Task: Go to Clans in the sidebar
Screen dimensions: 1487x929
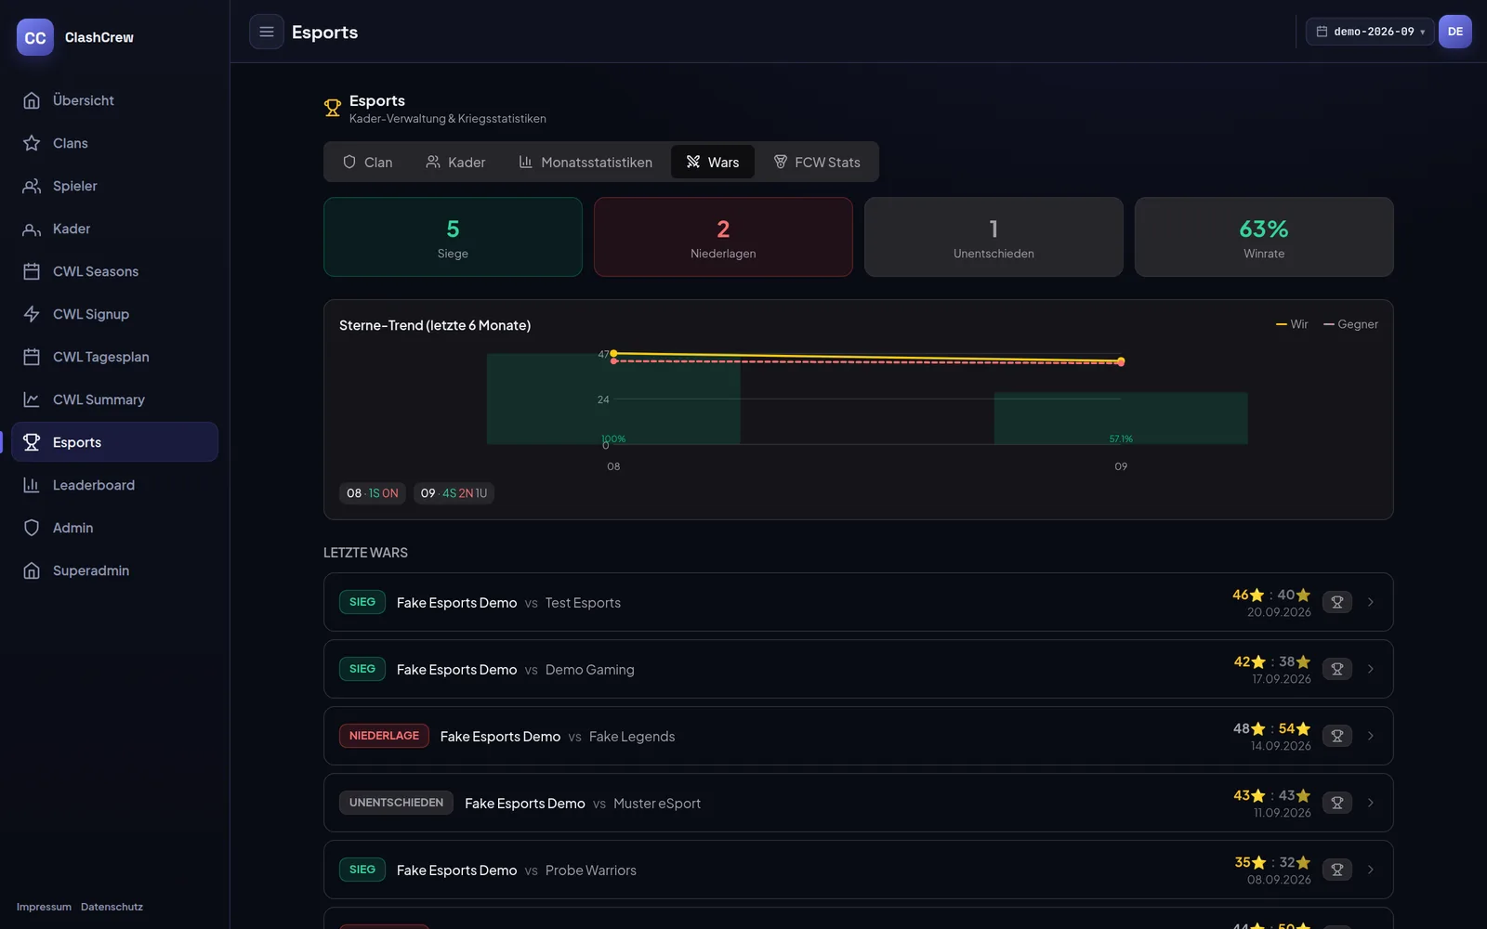Action: click(x=114, y=143)
